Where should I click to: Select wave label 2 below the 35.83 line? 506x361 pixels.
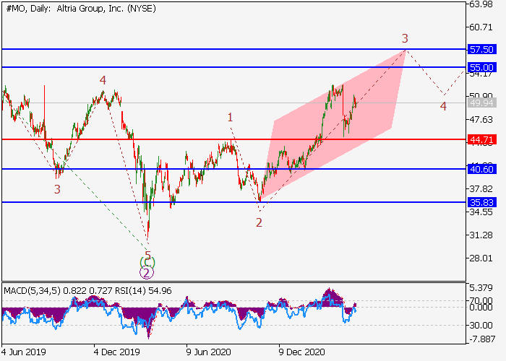(259, 222)
